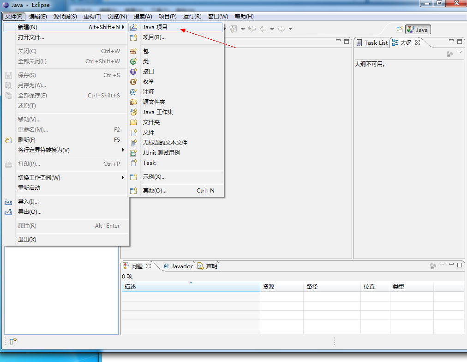The width and height of the screenshot is (467, 362).
Task: Click the 刷新(F) refresh icon
Action: pos(8,140)
